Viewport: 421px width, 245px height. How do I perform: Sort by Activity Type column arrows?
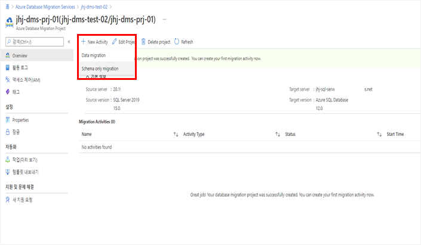point(278,134)
